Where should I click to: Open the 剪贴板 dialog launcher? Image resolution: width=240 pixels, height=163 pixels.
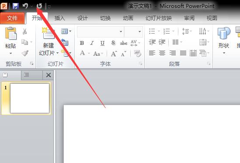[31, 64]
